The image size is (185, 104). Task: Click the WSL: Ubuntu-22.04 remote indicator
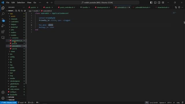tap(9, 103)
